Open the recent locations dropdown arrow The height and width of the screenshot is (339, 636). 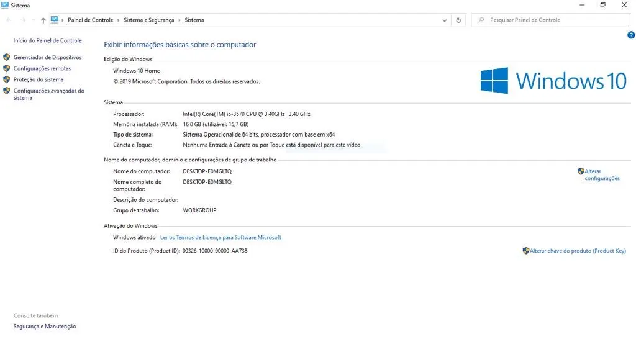(x=34, y=20)
